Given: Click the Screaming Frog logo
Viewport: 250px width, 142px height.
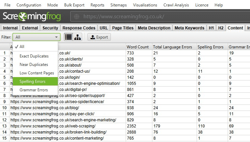Looking at the screenshot, I should 32,17.
